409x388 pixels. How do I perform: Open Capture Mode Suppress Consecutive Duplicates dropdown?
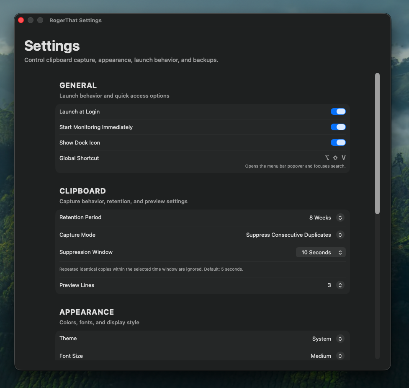click(x=295, y=235)
